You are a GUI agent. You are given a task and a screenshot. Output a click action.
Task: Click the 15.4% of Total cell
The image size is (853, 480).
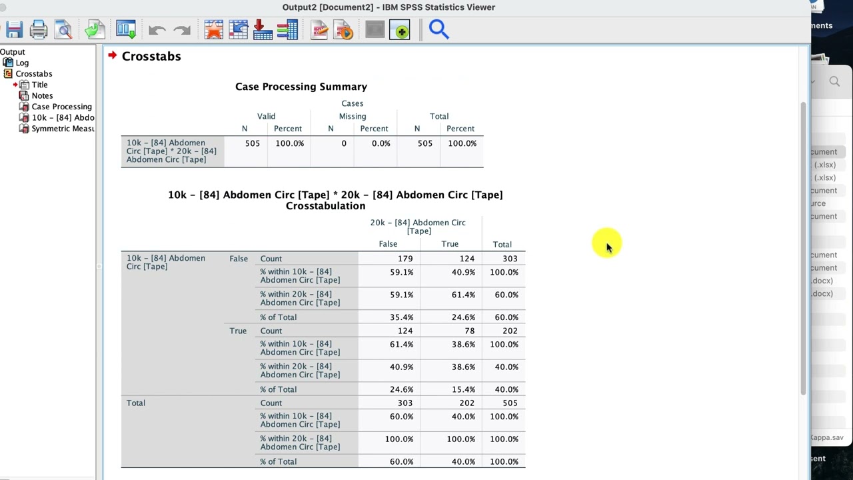(463, 389)
